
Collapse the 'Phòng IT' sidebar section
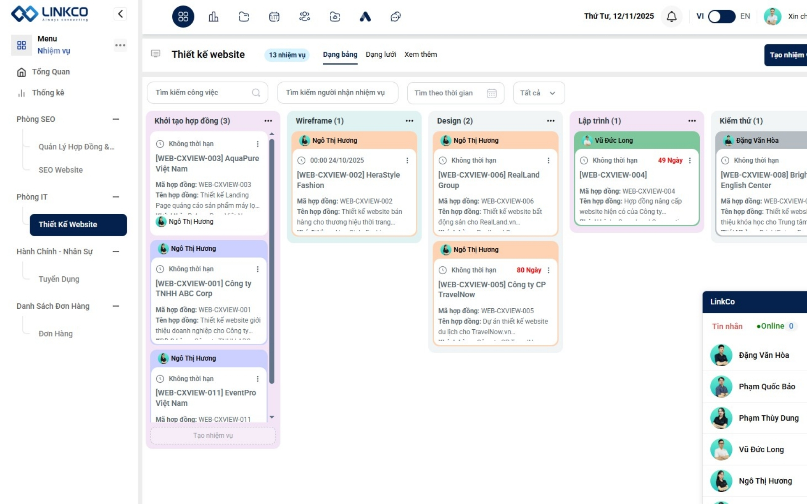click(116, 197)
